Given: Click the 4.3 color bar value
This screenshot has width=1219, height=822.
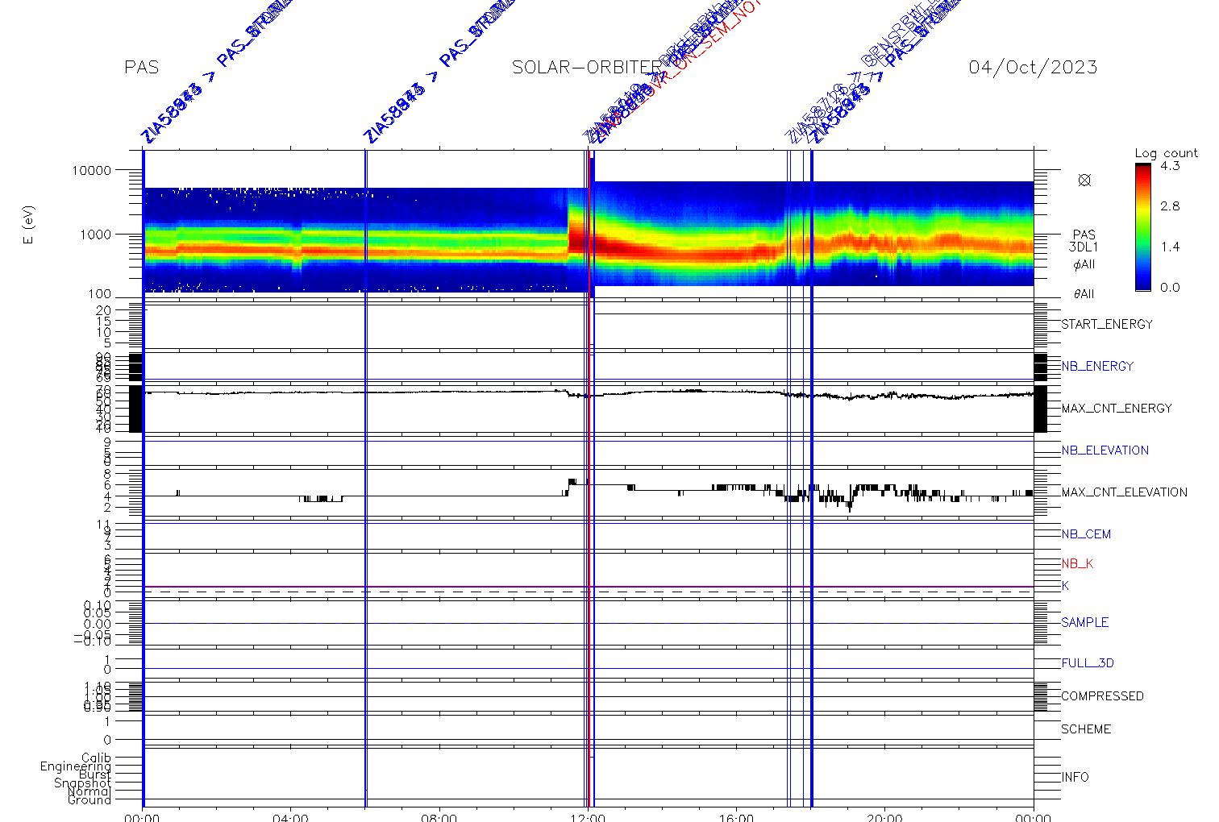Looking at the screenshot, I should click(1170, 166).
